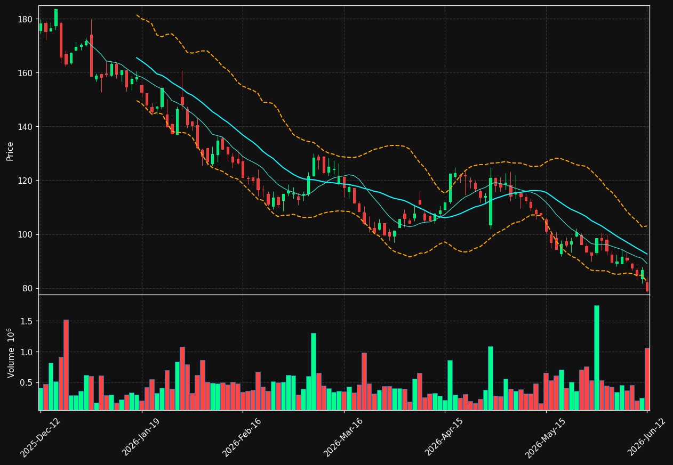Click the Price y-axis title
Viewport: 673px width, 465px height.
(x=10, y=151)
